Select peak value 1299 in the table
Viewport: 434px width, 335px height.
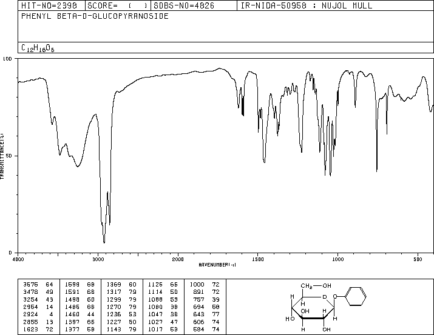coord(114,299)
